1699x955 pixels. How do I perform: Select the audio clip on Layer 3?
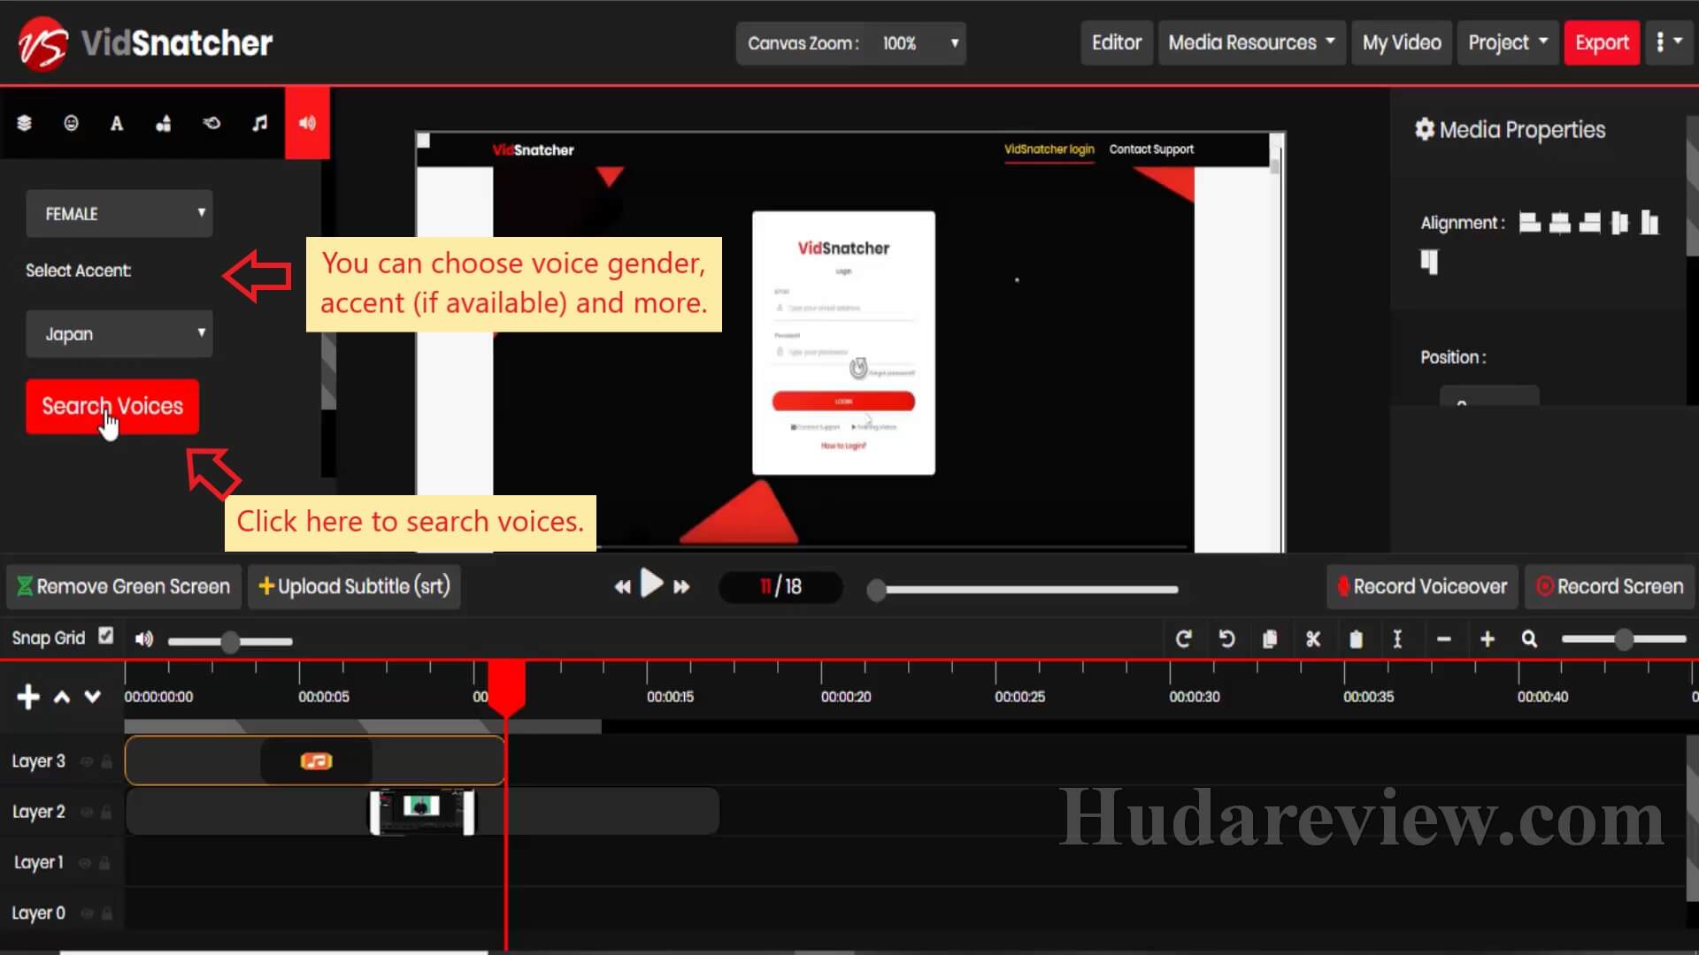pyautogui.click(x=315, y=760)
